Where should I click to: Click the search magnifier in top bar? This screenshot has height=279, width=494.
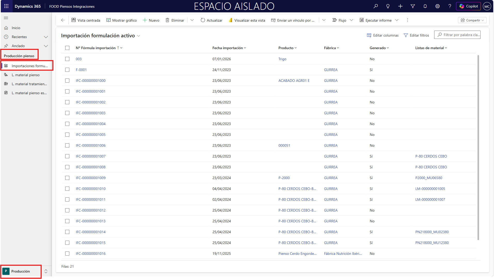(x=376, y=6)
